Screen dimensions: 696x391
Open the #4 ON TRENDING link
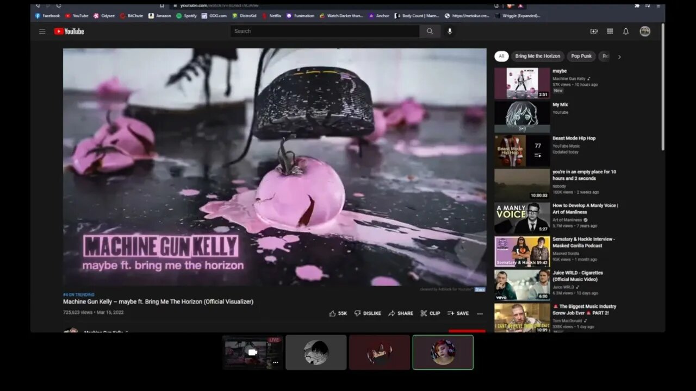point(79,295)
